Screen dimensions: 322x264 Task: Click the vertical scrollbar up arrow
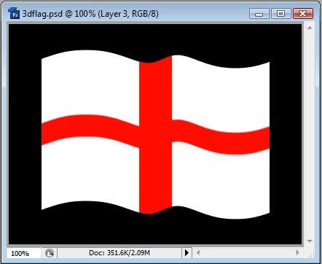click(x=310, y=28)
